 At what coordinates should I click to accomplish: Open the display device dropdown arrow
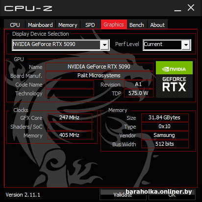pyautogui.click(x=104, y=45)
